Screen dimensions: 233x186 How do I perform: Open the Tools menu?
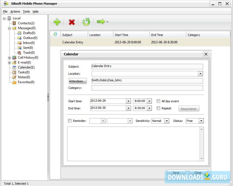(x=26, y=11)
